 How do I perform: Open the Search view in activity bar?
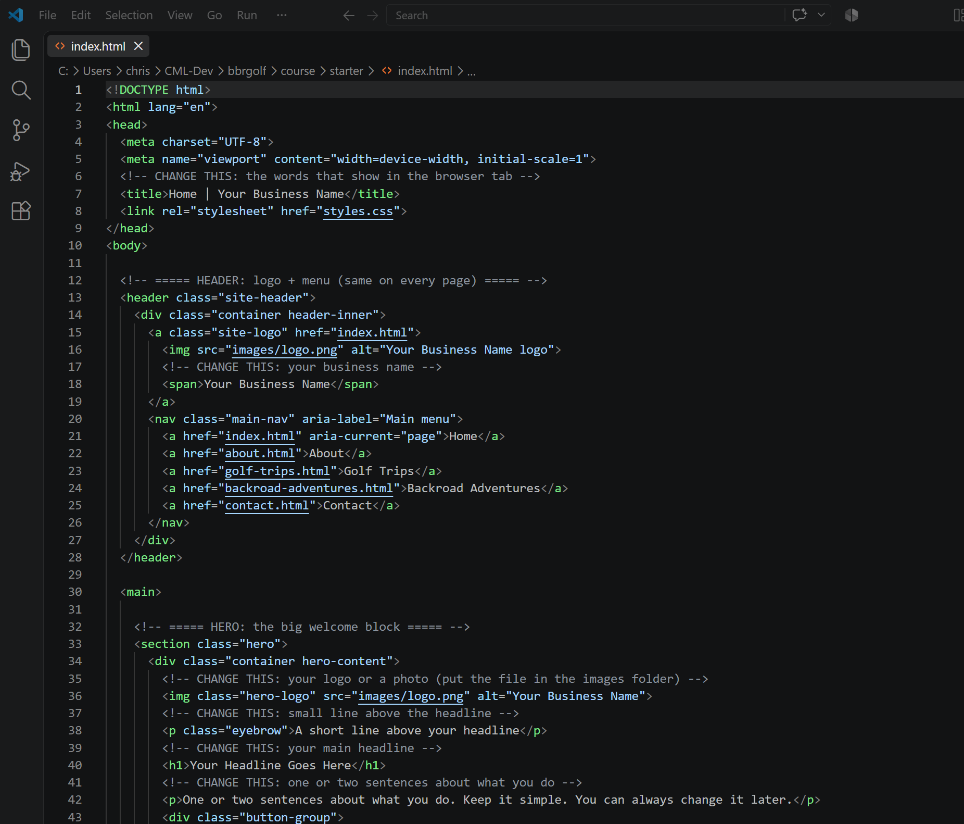pyautogui.click(x=21, y=90)
